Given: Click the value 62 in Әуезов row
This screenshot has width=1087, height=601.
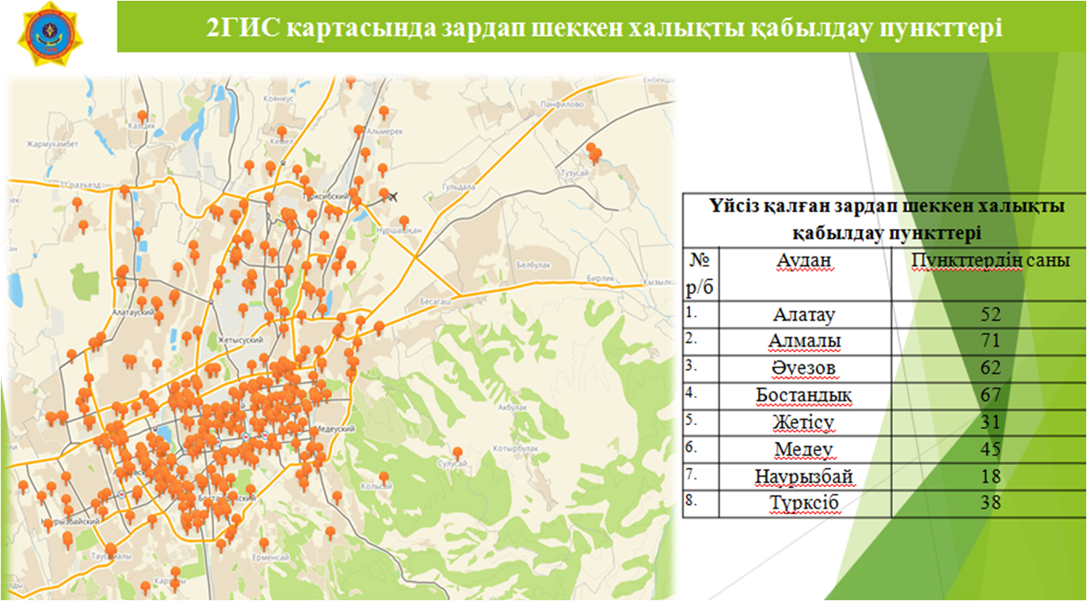Looking at the screenshot, I should [x=990, y=368].
